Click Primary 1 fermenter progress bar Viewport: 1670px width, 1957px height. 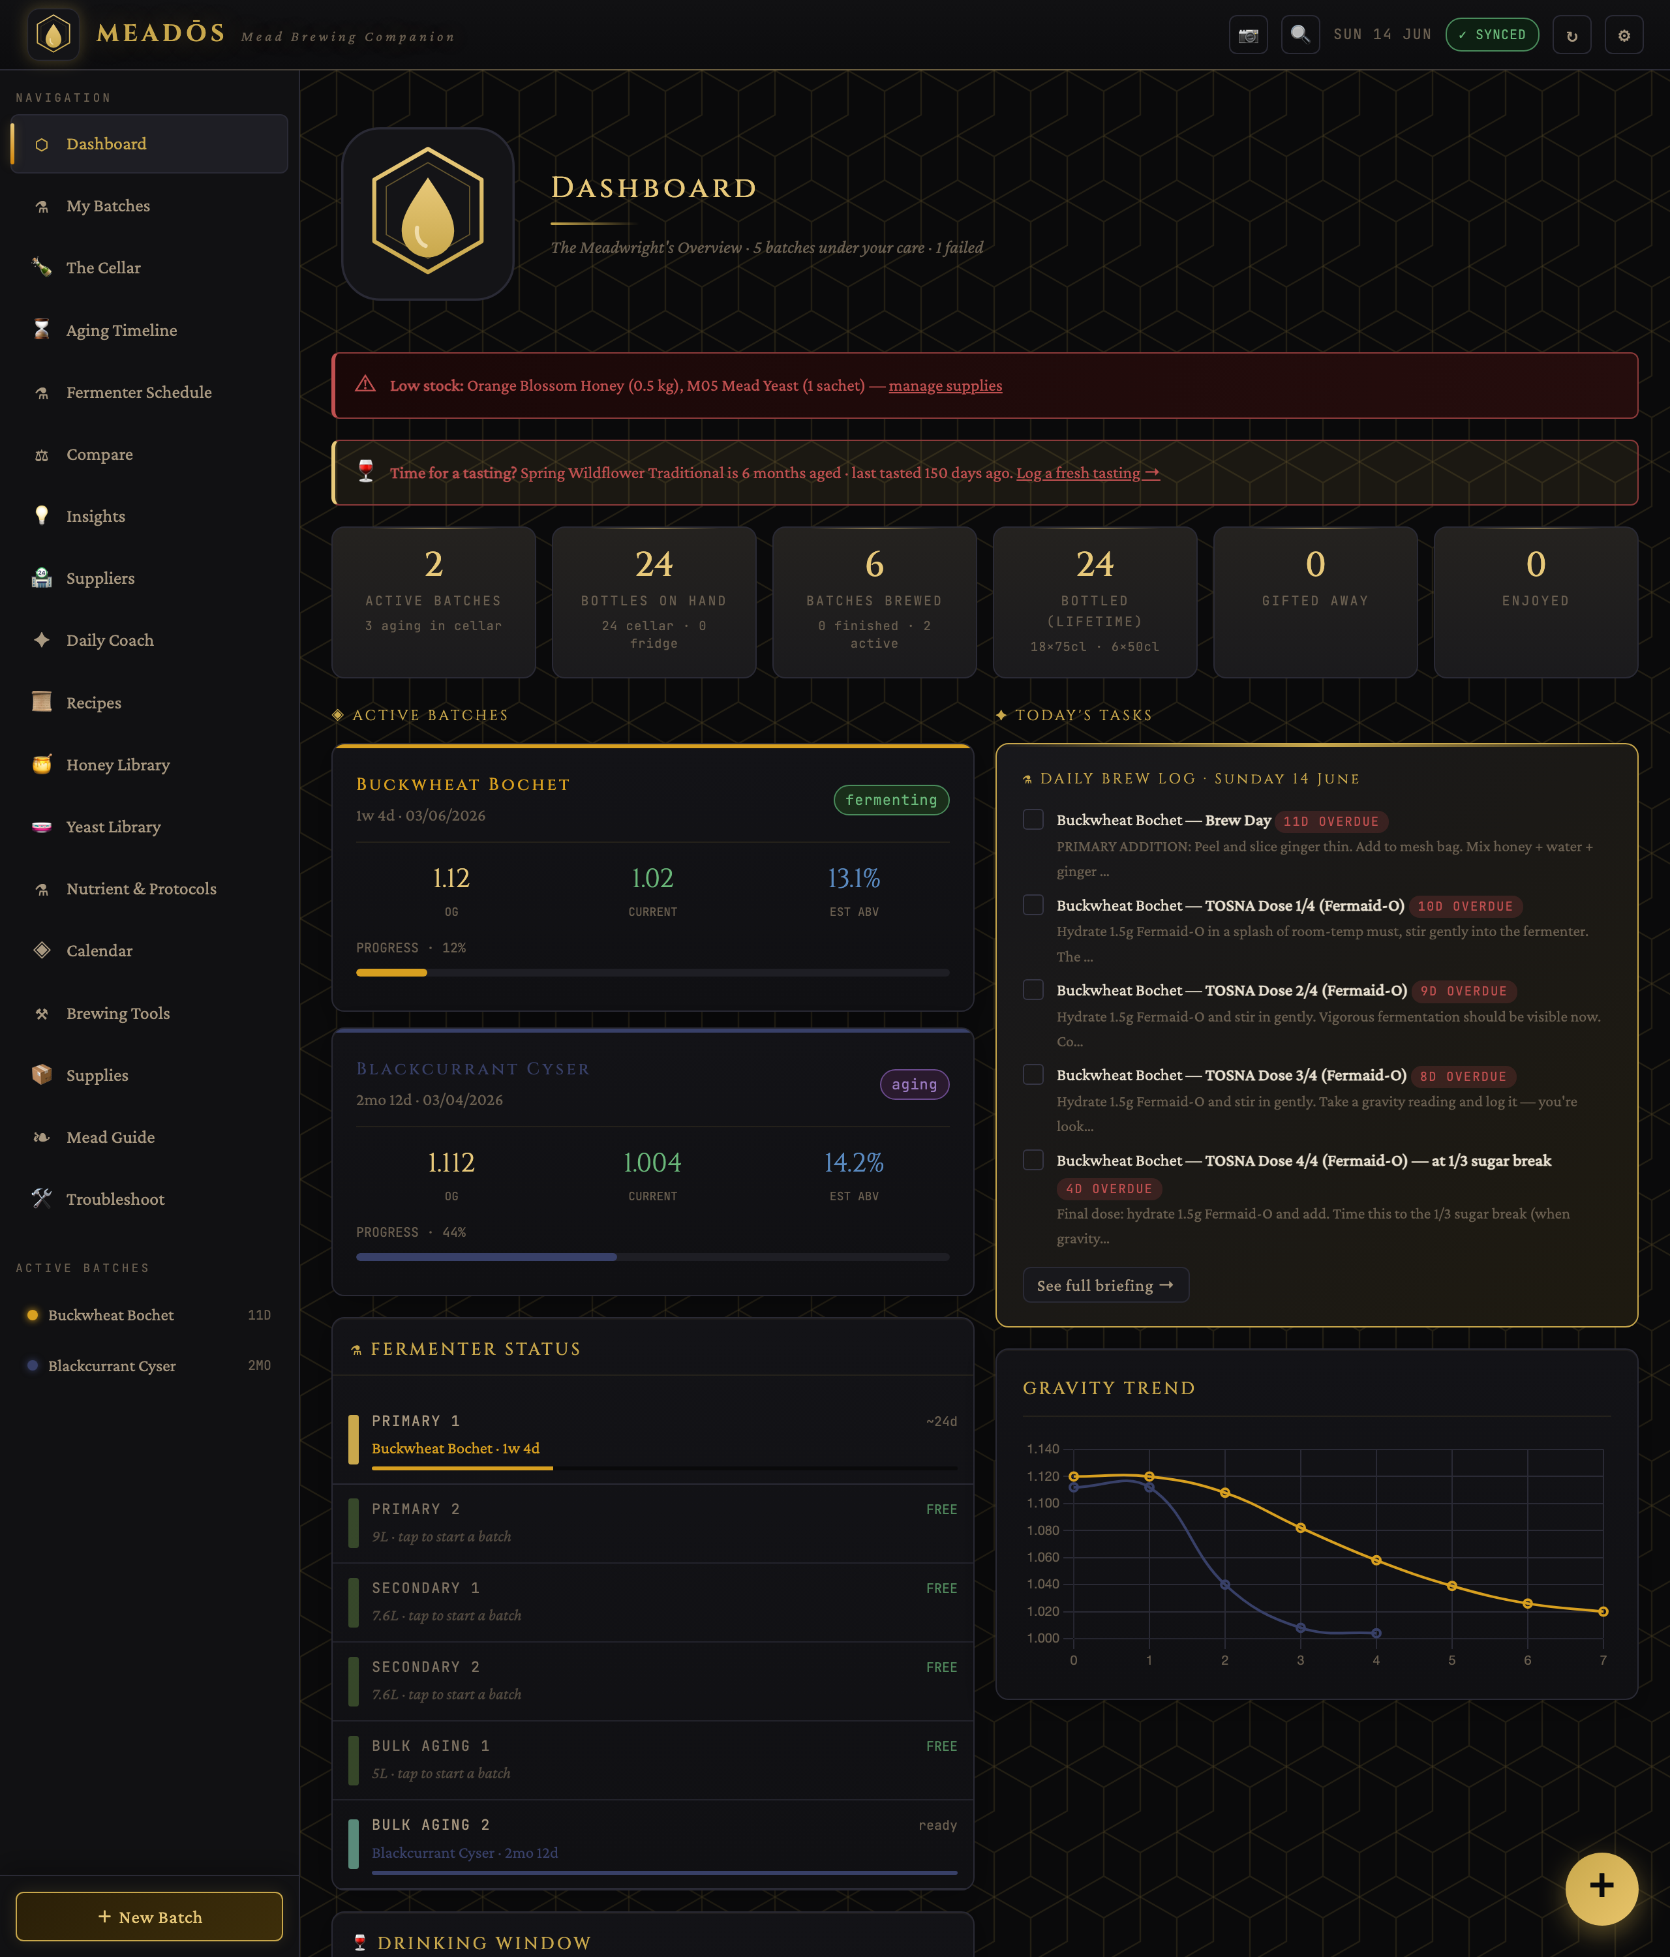664,1468
